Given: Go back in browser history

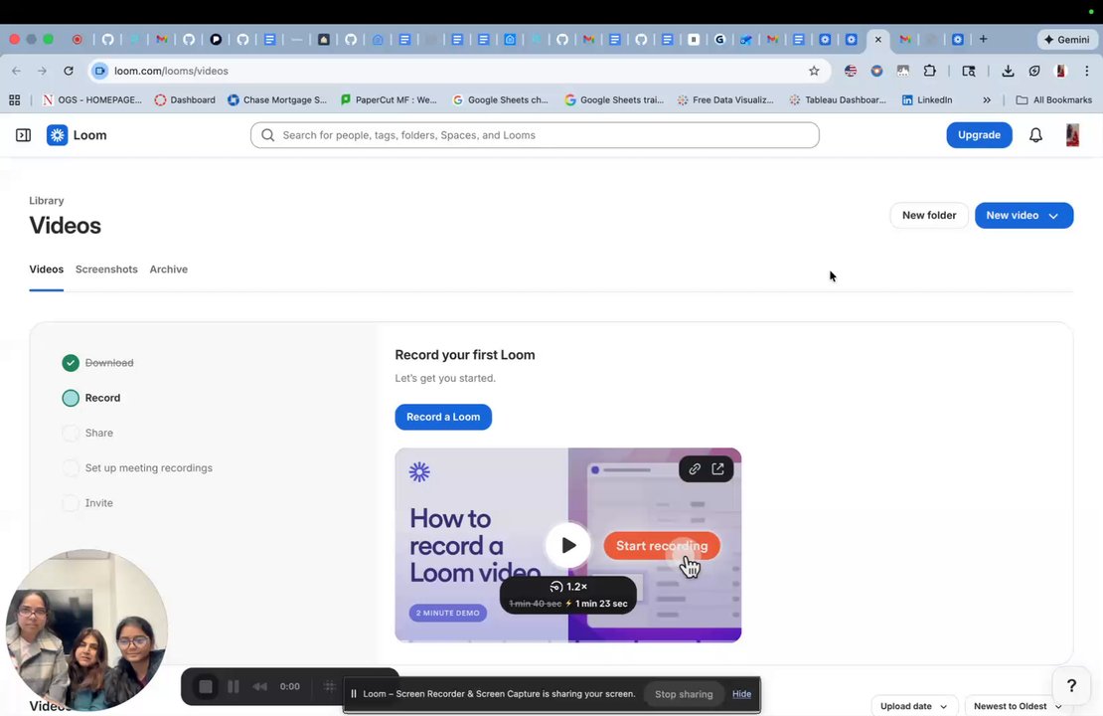Looking at the screenshot, I should point(16,71).
